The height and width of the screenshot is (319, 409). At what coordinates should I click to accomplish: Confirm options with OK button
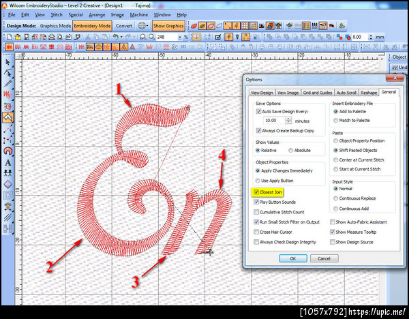293,258
